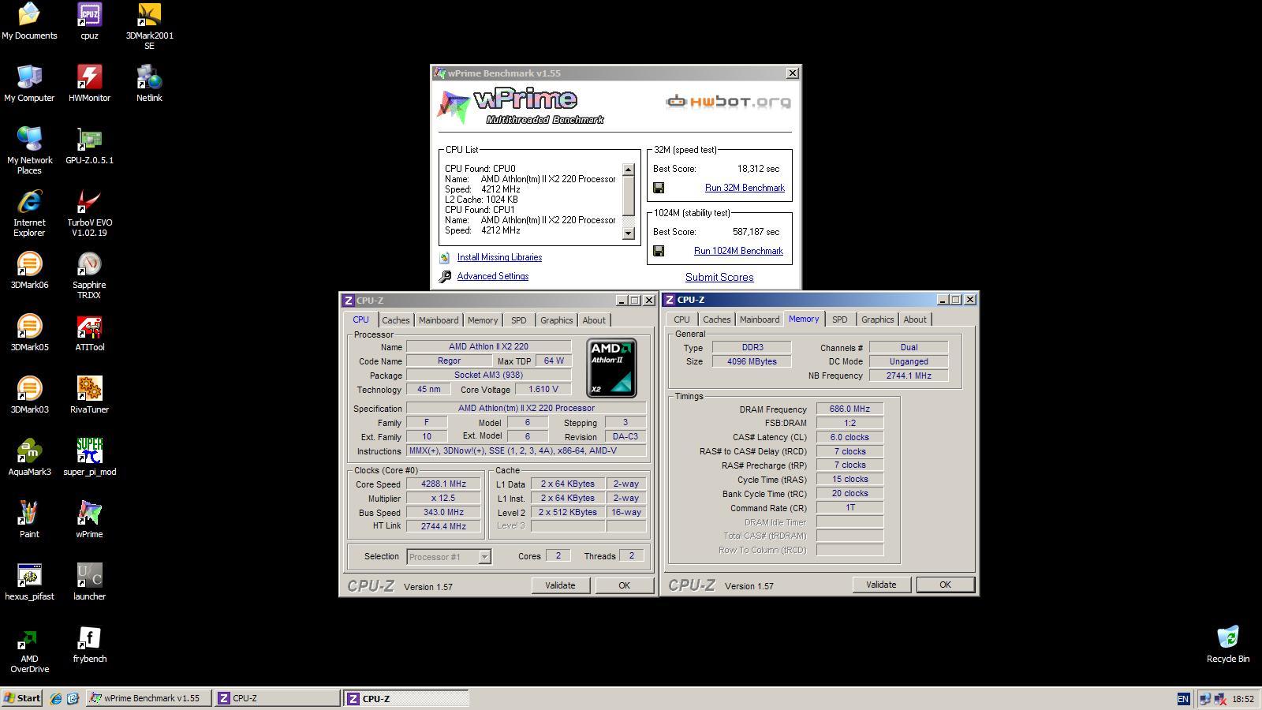Click OK in left CPU-Z window
The height and width of the screenshot is (710, 1262).
click(x=624, y=585)
